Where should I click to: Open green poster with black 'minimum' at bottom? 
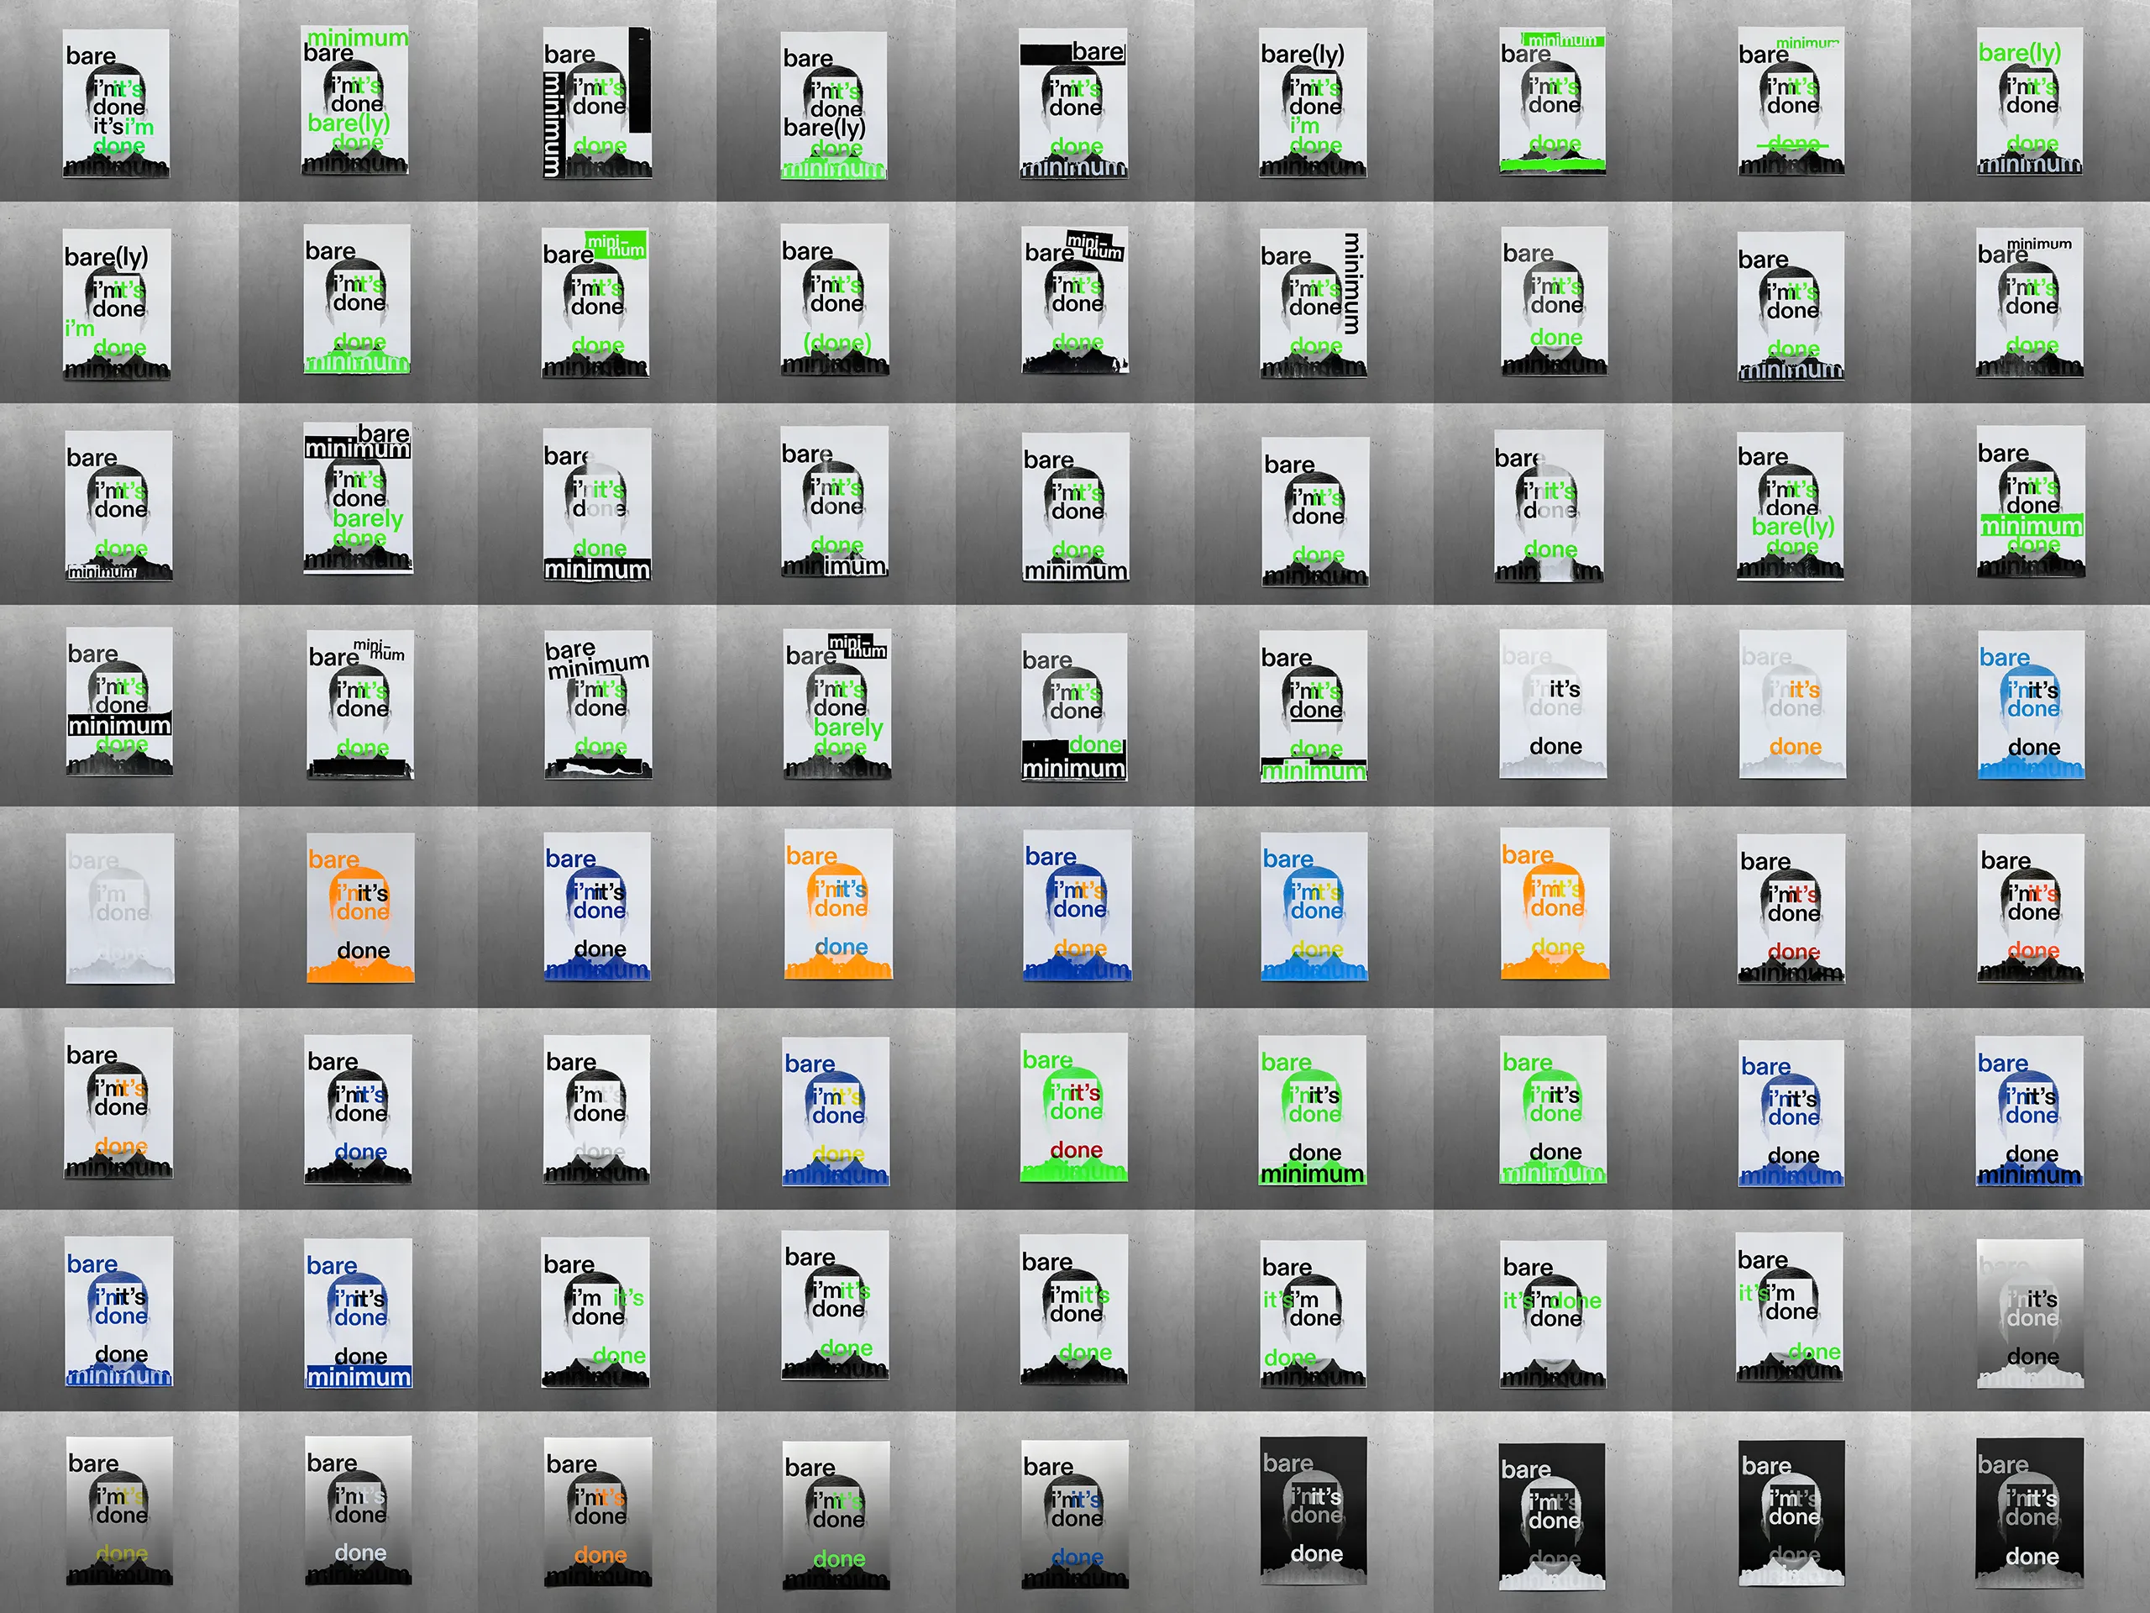point(1314,1111)
